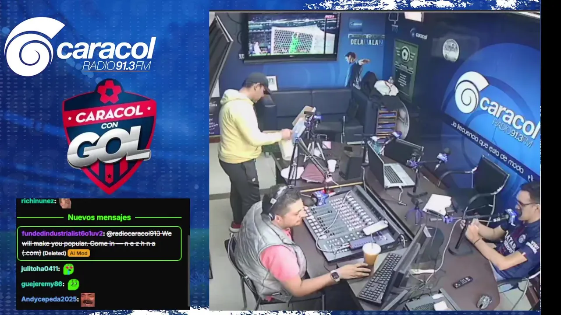This screenshot has height=315, width=561.
Task: Click the chat panel scrollbar
Action: 188,271
